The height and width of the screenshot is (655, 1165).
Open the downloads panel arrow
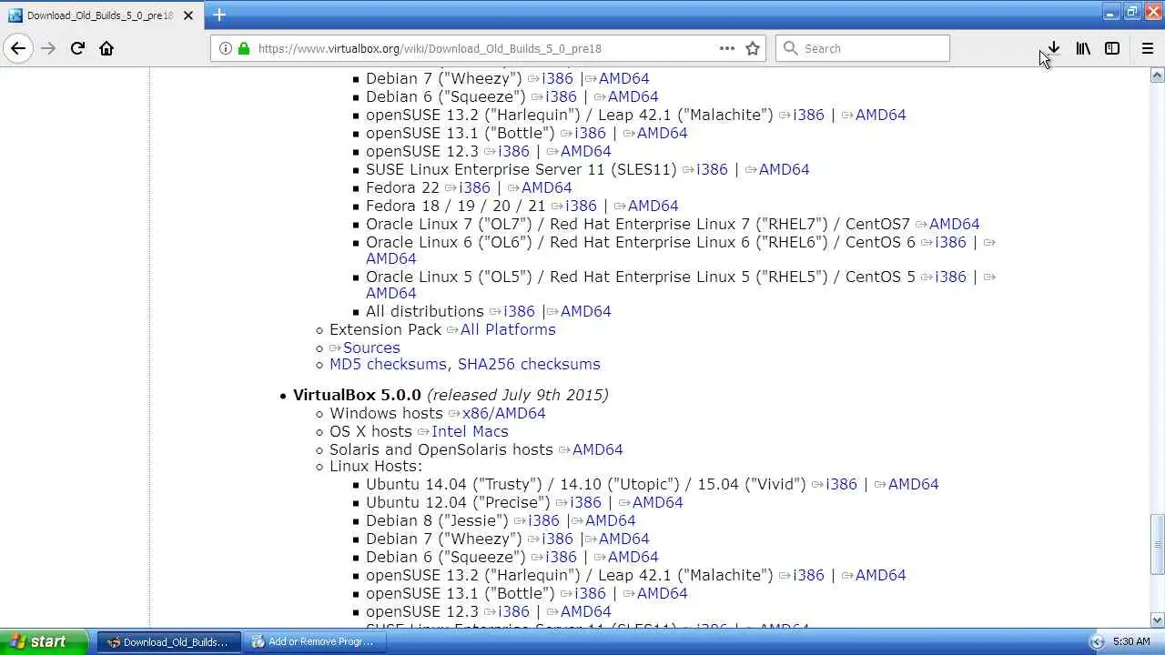coord(1053,48)
